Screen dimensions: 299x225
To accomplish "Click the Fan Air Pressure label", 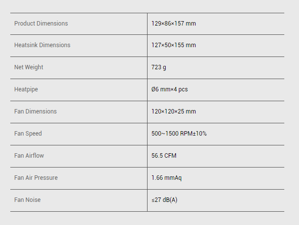I will point(36,178).
